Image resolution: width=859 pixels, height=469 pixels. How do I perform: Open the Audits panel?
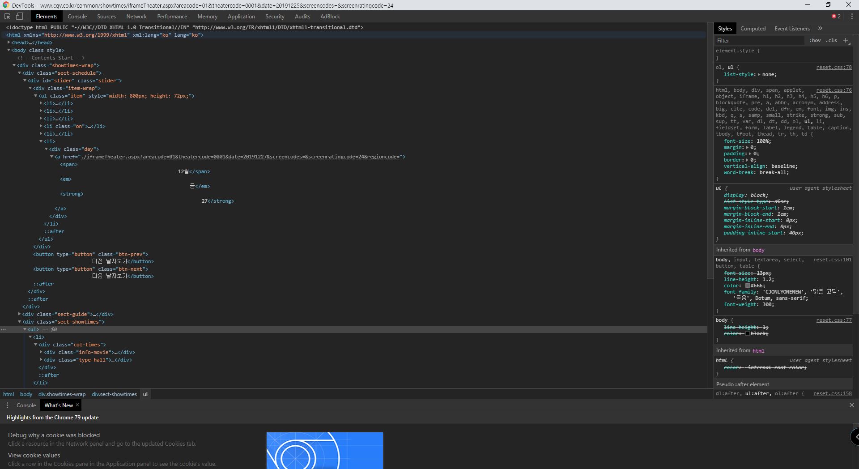click(302, 16)
